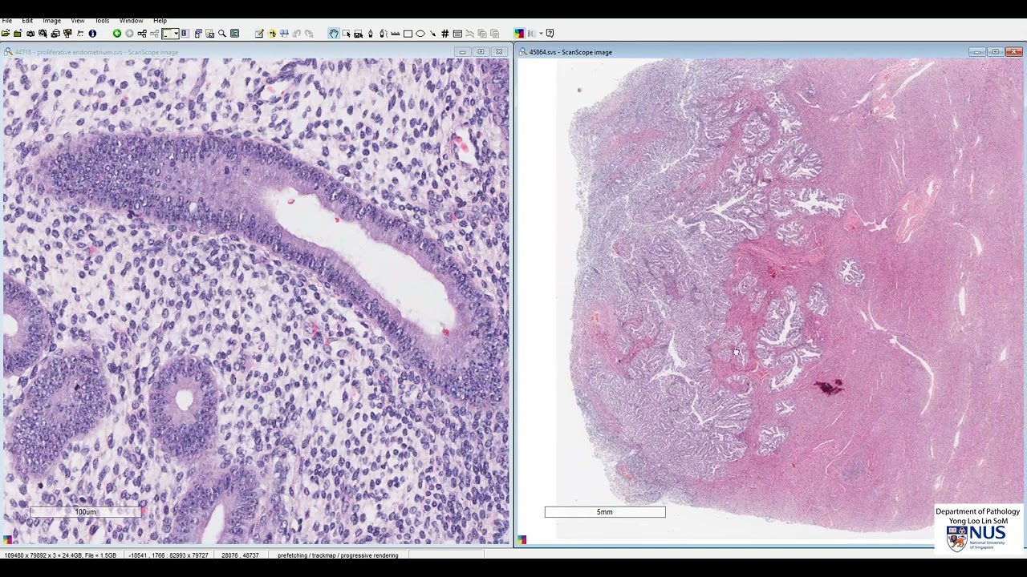Open the Tools menu
The image size is (1027, 577).
click(103, 20)
